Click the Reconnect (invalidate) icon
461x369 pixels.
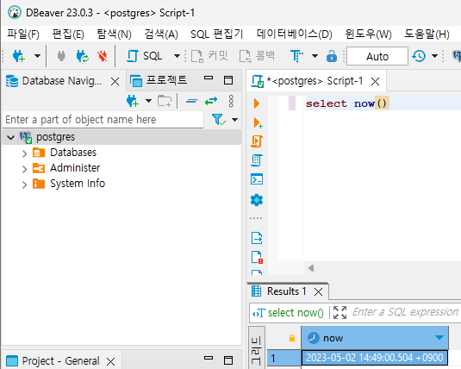click(x=83, y=56)
